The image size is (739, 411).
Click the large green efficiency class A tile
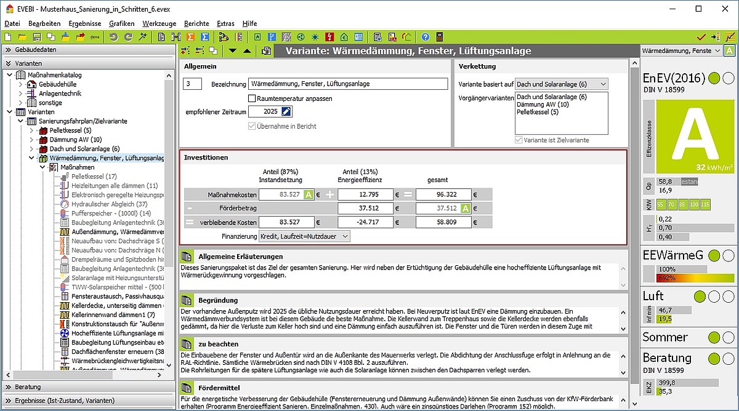695,137
